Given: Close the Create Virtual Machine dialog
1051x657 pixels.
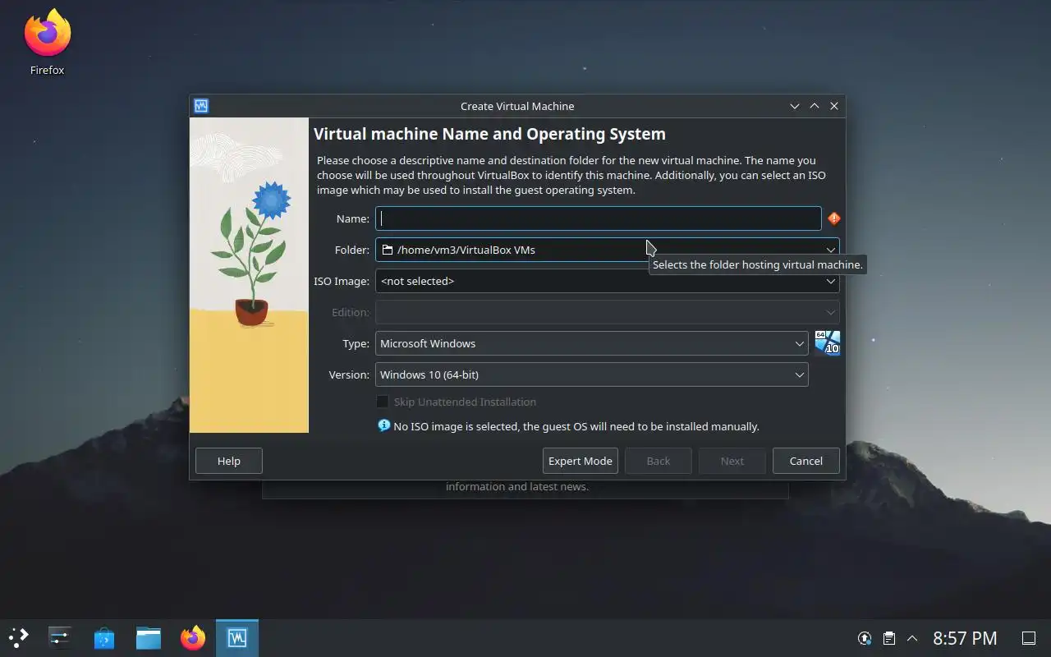Looking at the screenshot, I should point(834,106).
